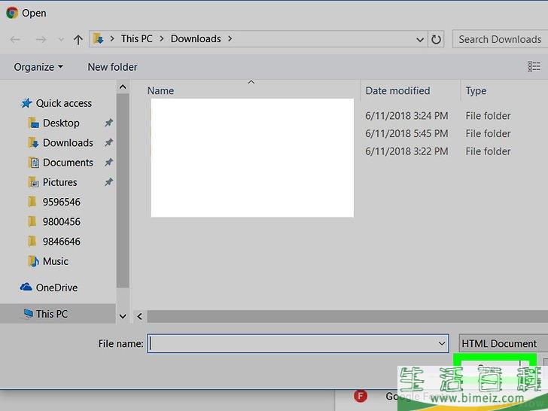The image size is (548, 411).
Task: Select This PC in navigation pane
Action: point(51,314)
